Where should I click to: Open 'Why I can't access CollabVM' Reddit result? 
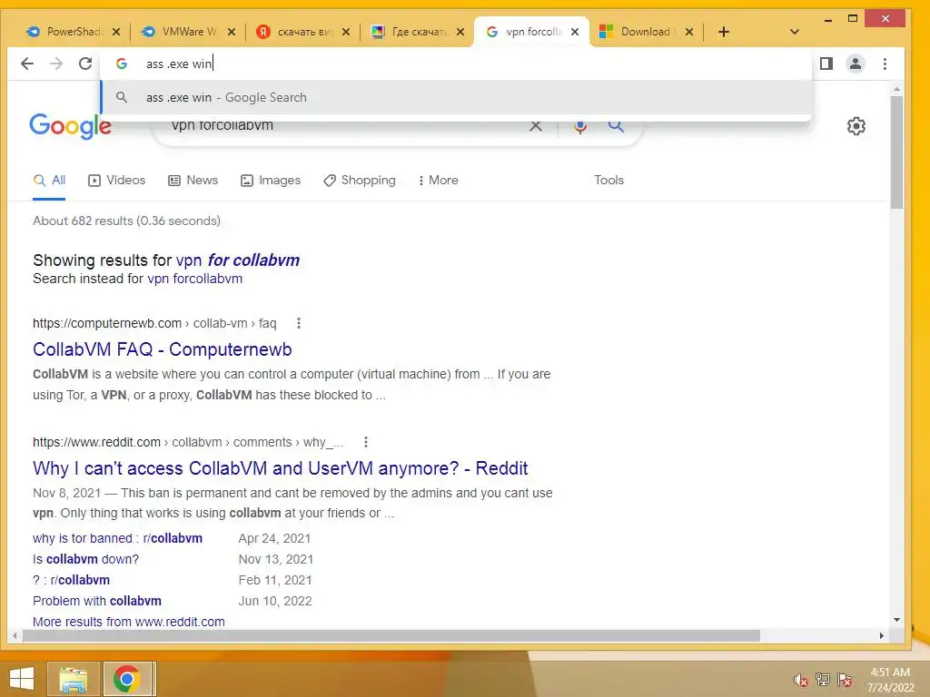[x=280, y=468]
